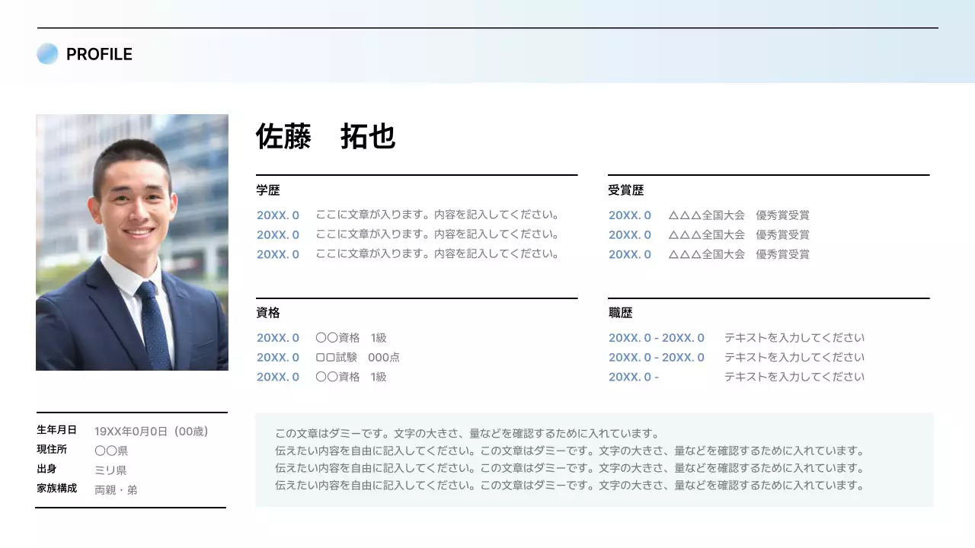
Task: Click the 職歴 section heading
Action: (x=619, y=313)
